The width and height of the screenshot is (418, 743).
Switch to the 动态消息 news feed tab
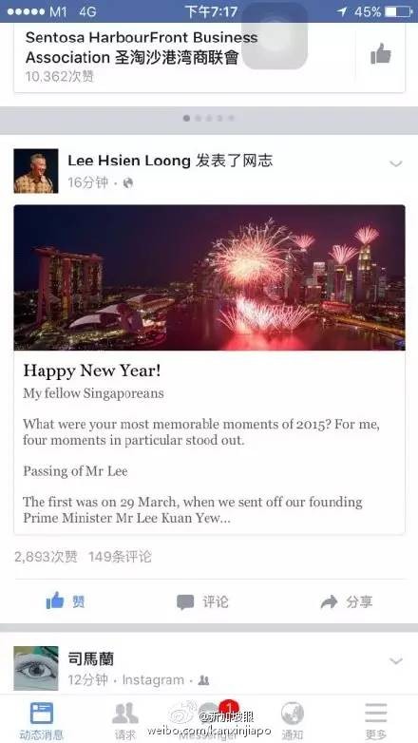(41, 720)
